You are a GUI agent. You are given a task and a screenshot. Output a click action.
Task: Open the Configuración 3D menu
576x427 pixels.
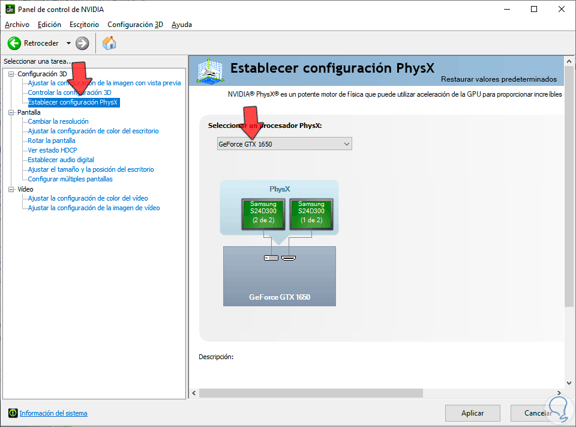pos(135,25)
